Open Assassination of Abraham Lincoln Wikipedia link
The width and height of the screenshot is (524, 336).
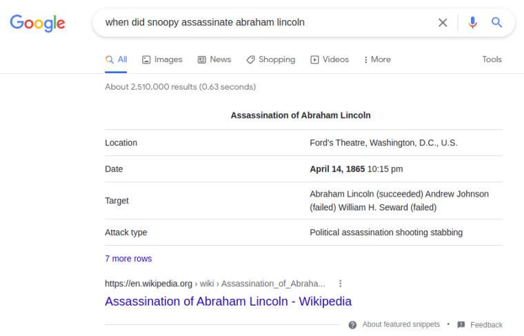point(228,302)
